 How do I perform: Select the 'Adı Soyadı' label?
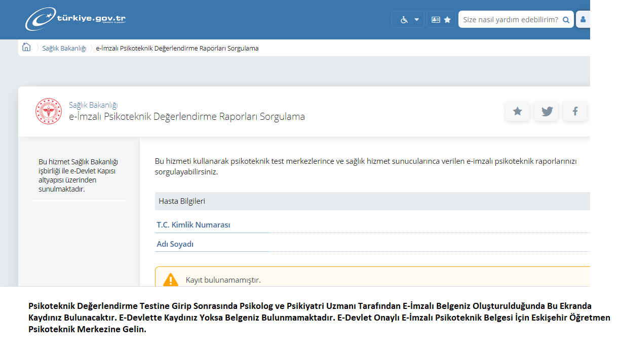(175, 244)
